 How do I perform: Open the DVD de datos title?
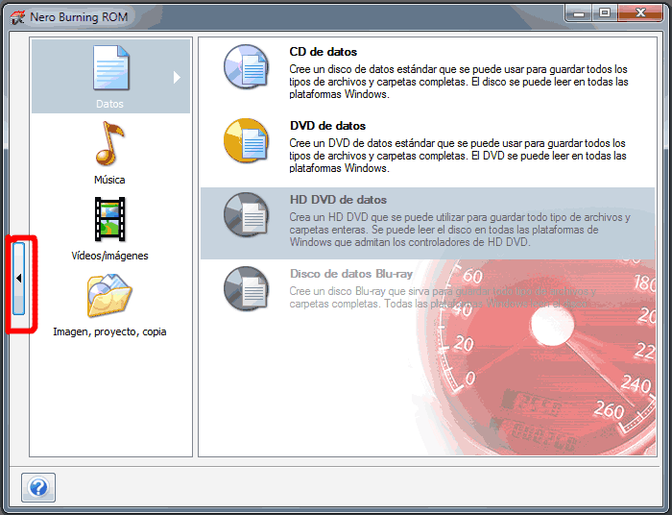coord(328,126)
